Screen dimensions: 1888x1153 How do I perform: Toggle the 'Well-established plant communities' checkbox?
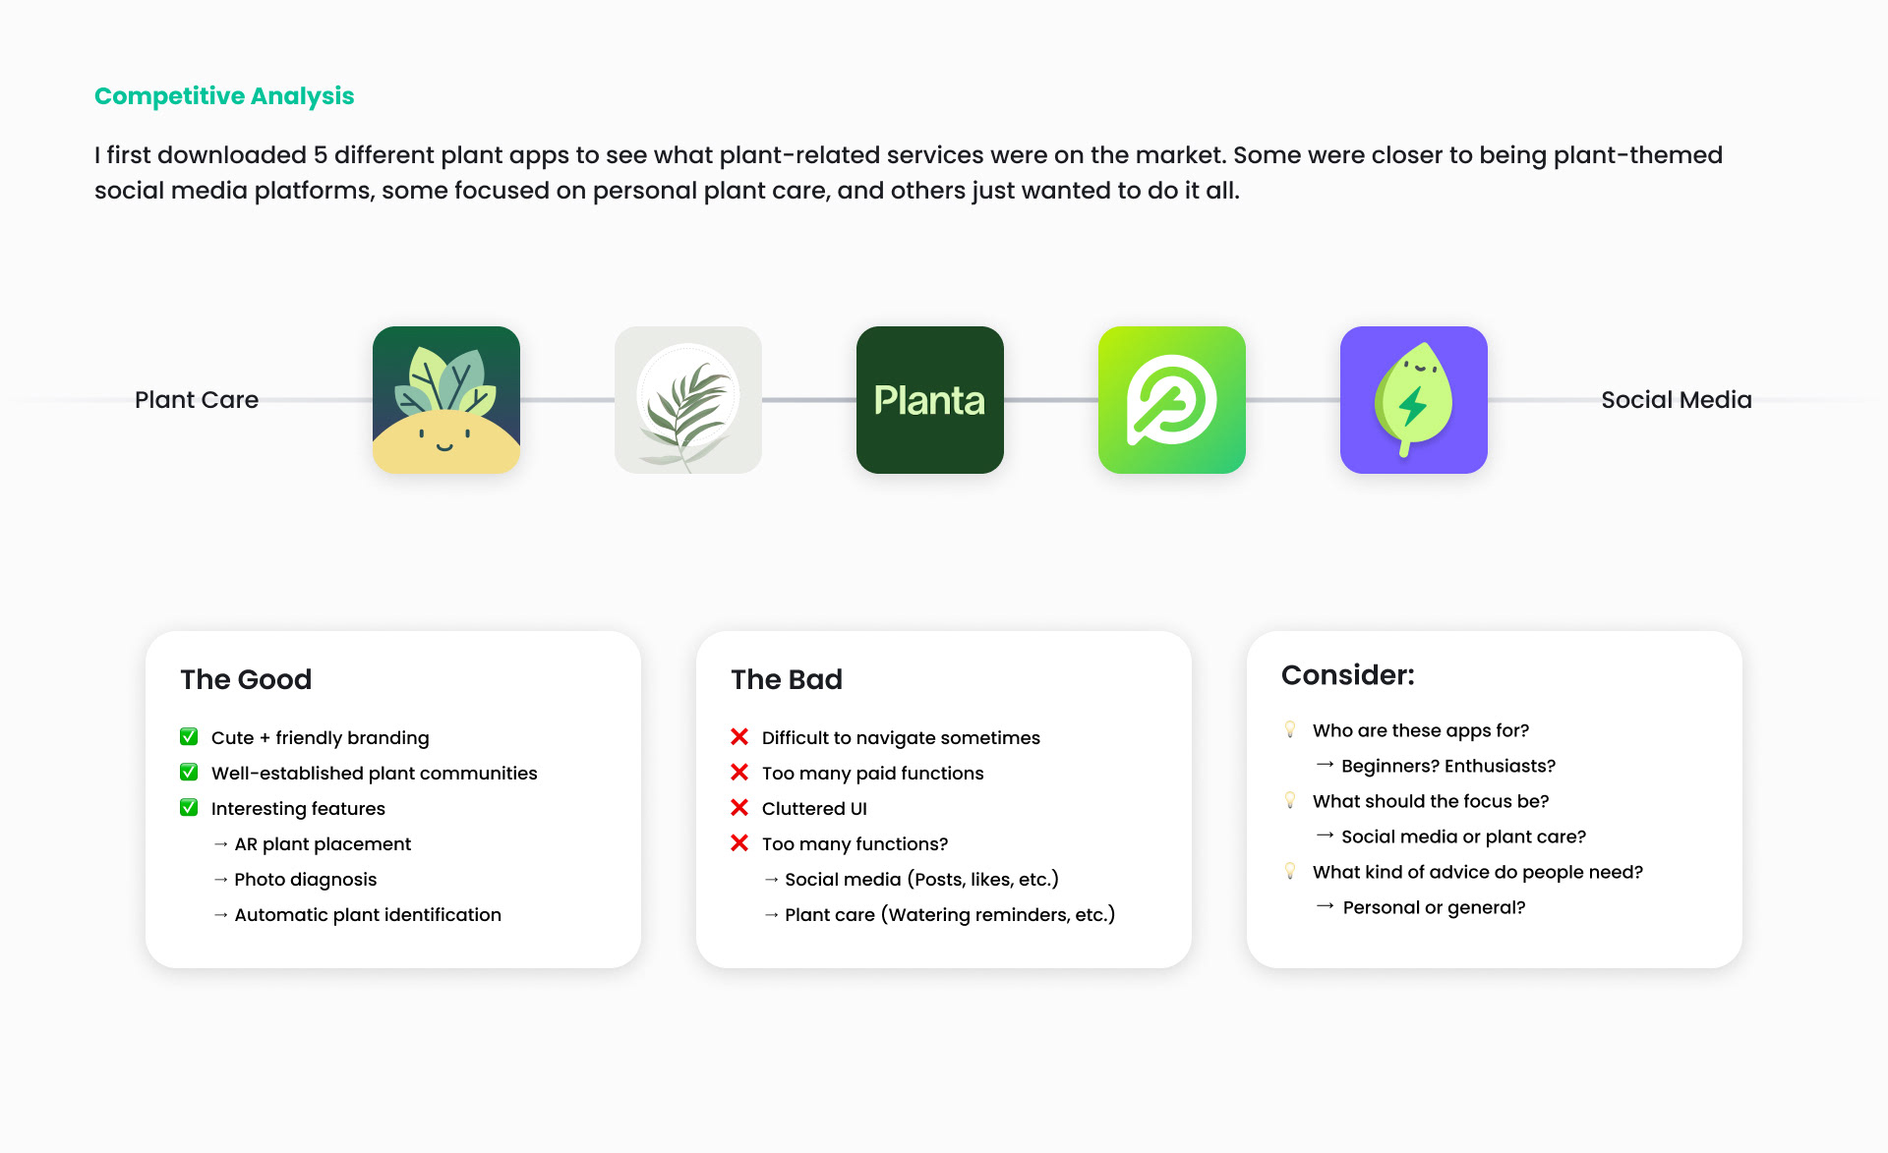coord(189,772)
